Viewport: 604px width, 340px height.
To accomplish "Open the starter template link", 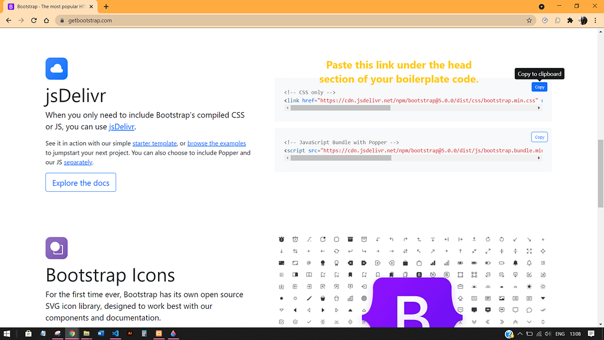I will pyautogui.click(x=155, y=143).
